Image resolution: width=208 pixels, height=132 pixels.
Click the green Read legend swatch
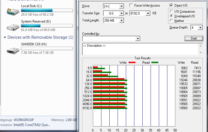155,62
